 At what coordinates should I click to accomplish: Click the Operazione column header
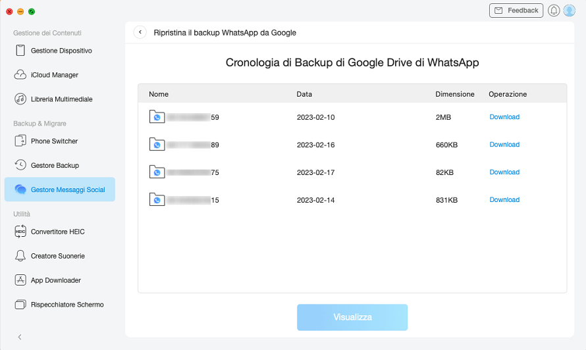(508, 94)
